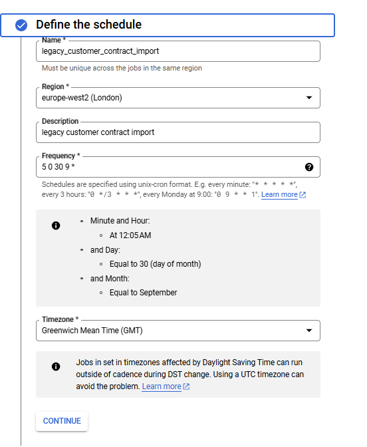
Task: Click external-link icon after cron Learn more
Action: click(x=303, y=195)
